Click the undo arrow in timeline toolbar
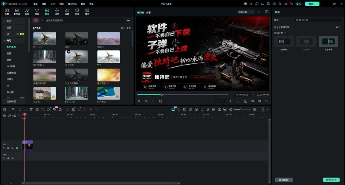Image resolution: width=345 pixels, height=185 pixels. pyautogui.click(x=20, y=109)
